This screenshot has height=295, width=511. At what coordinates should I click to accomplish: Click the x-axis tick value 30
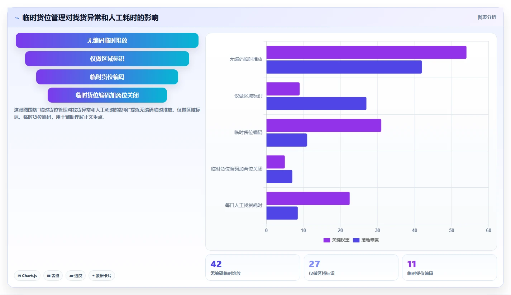click(x=377, y=230)
